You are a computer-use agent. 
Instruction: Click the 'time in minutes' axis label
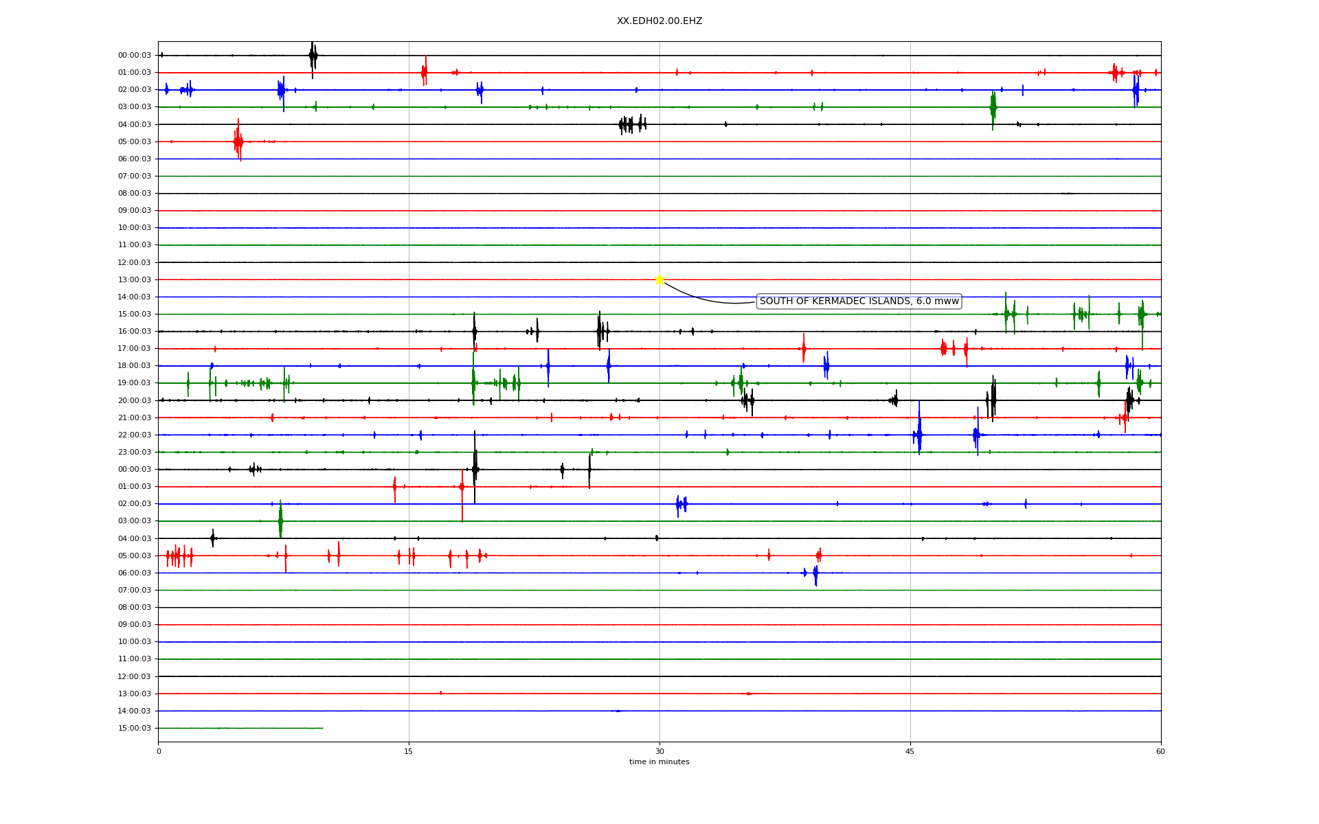659,762
